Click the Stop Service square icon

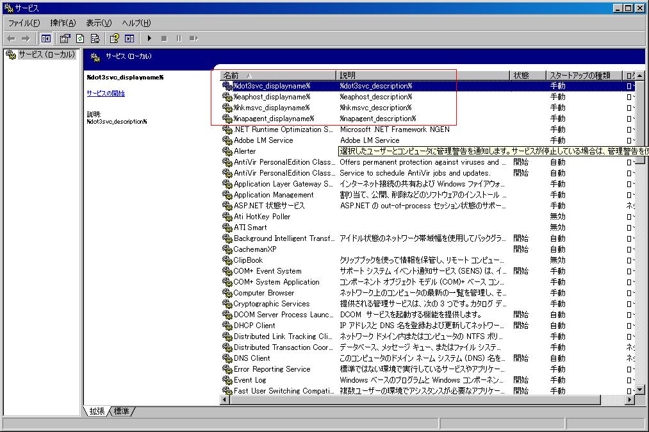point(164,38)
